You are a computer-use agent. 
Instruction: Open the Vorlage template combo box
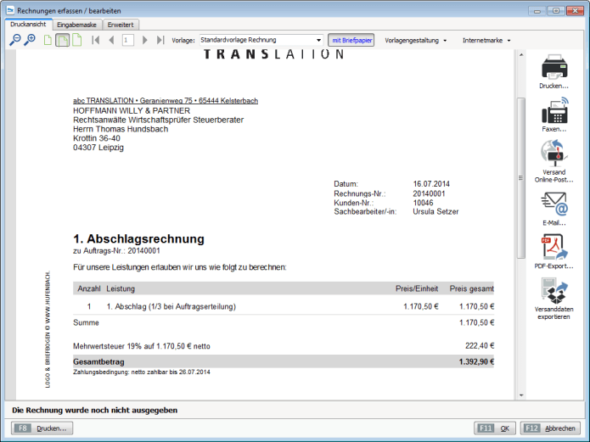tap(261, 40)
